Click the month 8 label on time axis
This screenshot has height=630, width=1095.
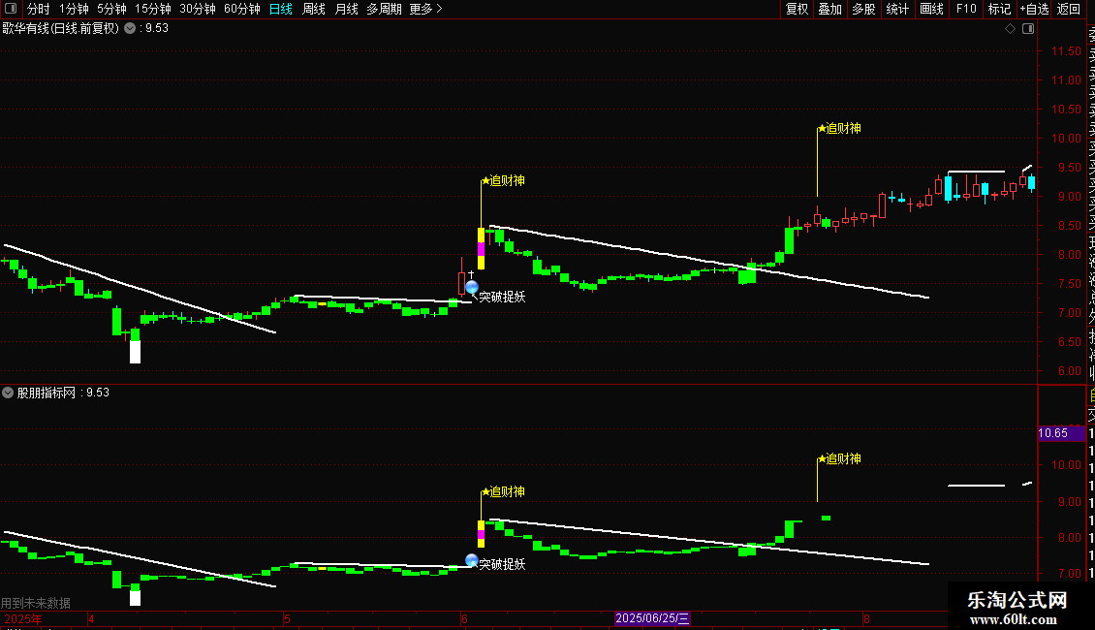coord(866,618)
